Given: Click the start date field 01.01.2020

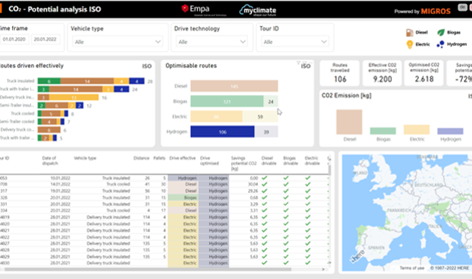Looking at the screenshot, I should coord(14,39).
